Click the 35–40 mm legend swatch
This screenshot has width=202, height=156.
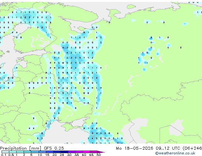[79, 152]
